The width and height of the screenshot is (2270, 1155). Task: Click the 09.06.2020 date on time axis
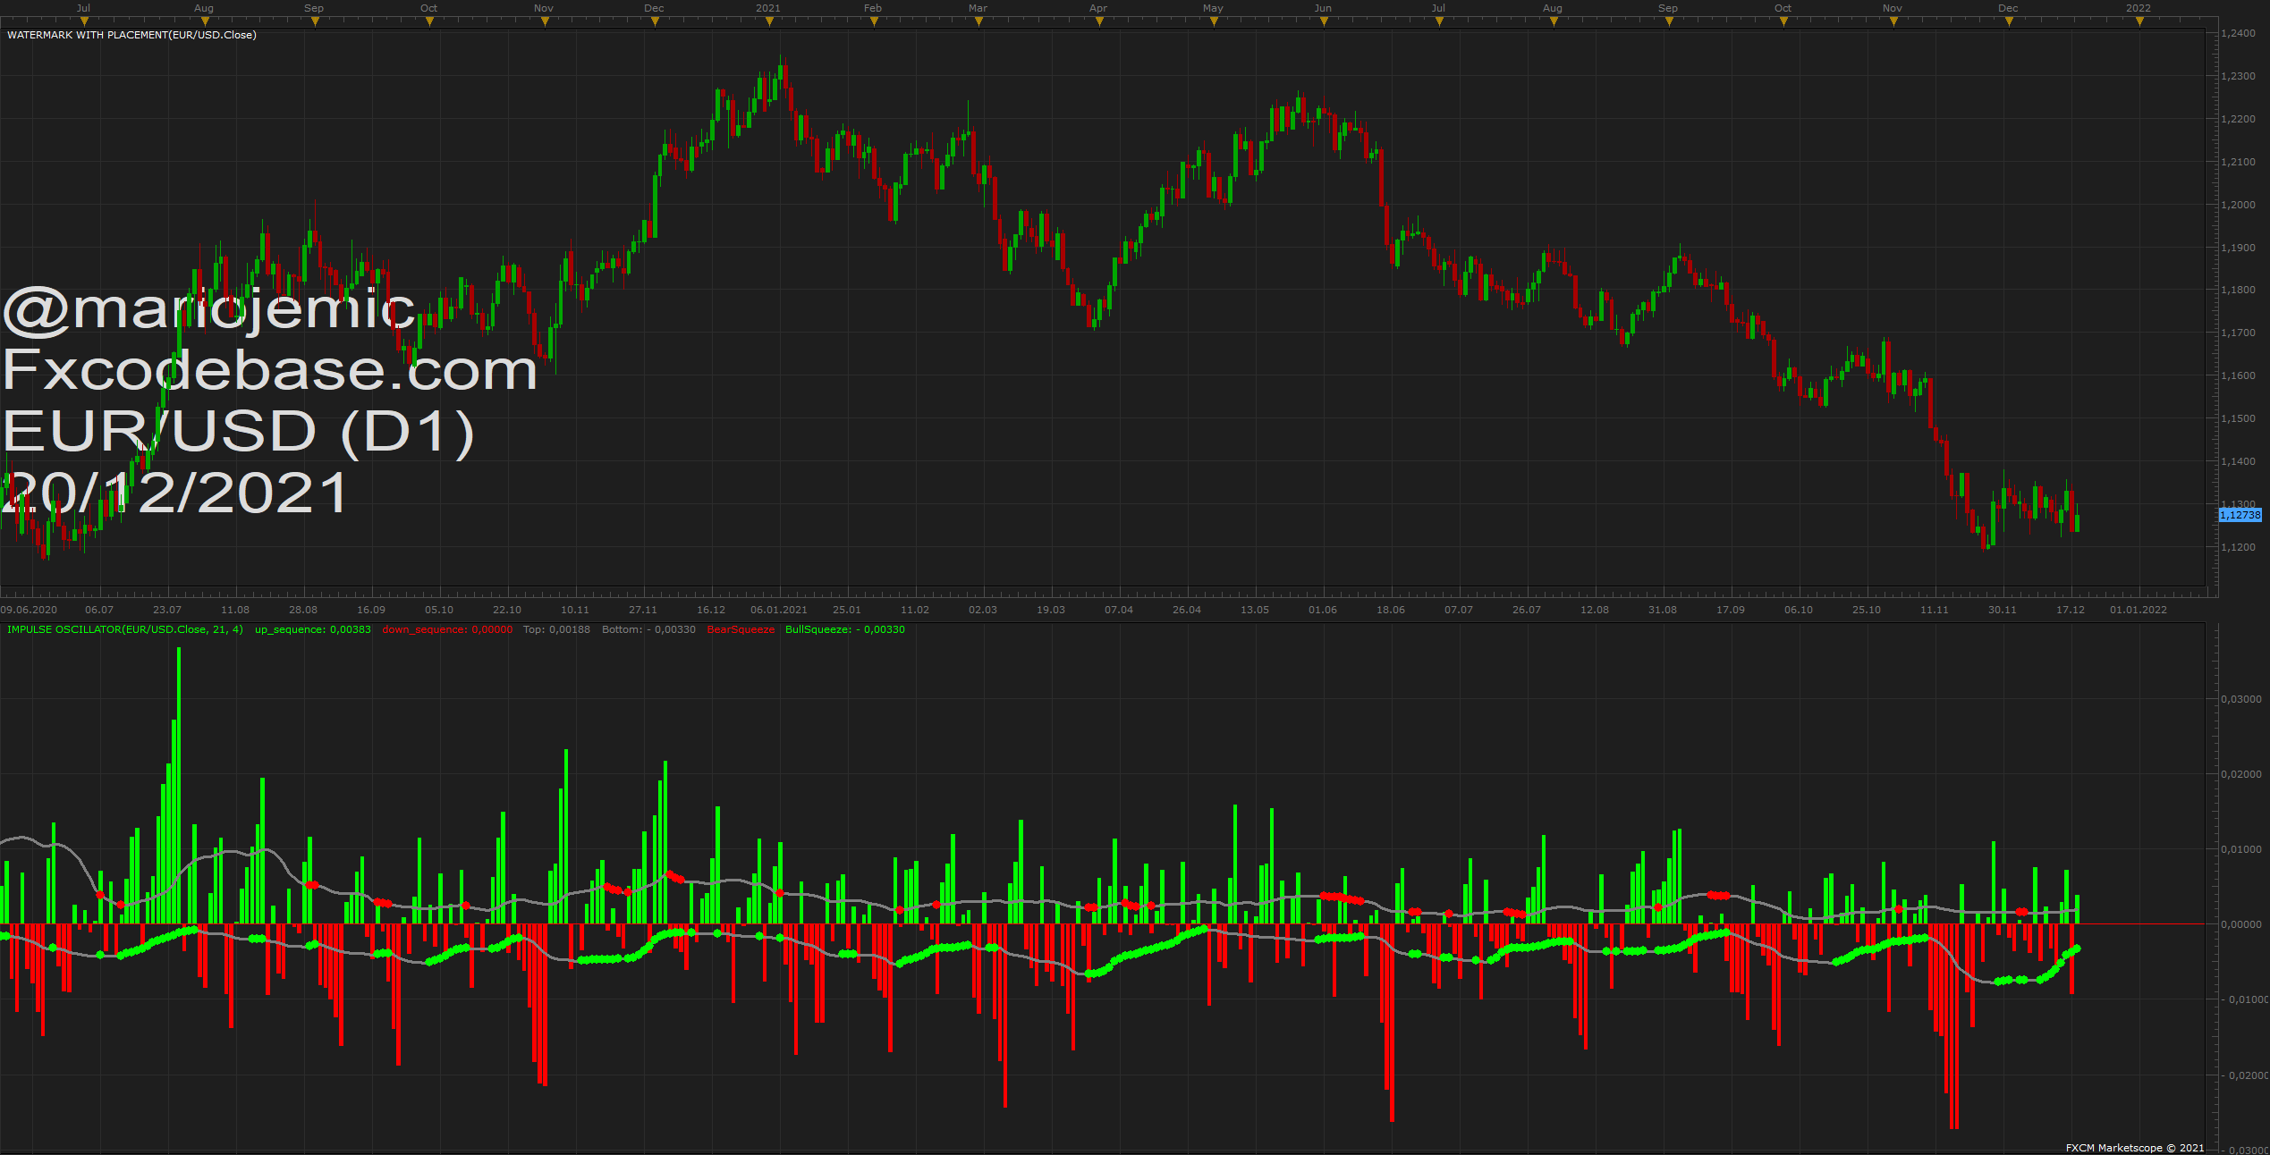pyautogui.click(x=29, y=610)
